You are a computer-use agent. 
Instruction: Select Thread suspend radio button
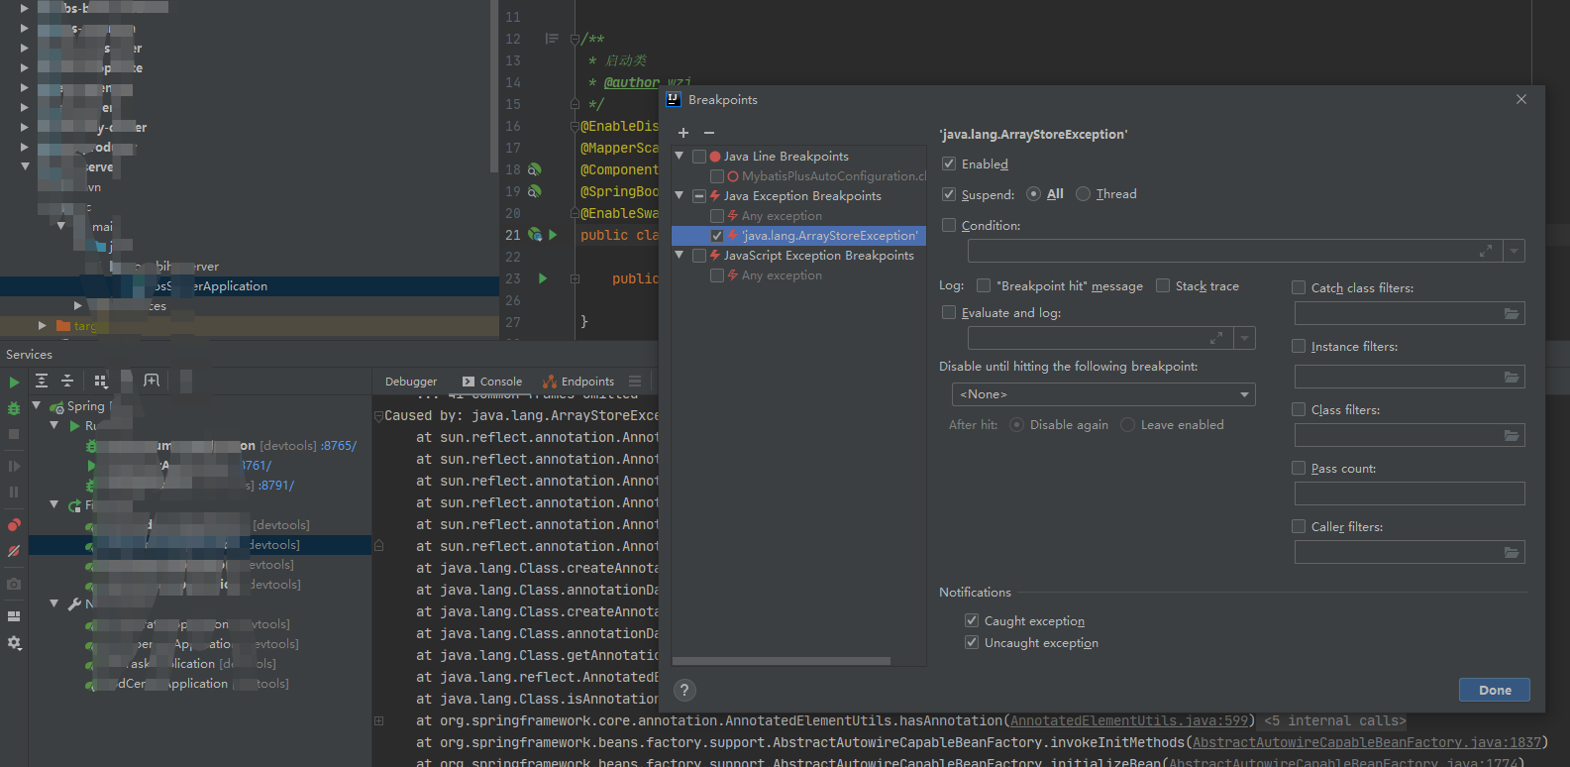1083,194
